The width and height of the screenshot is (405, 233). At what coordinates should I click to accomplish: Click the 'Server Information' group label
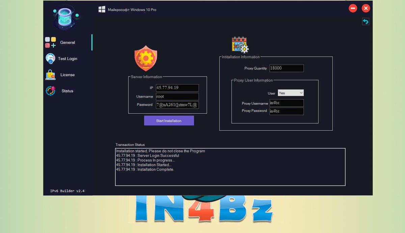pos(146,77)
